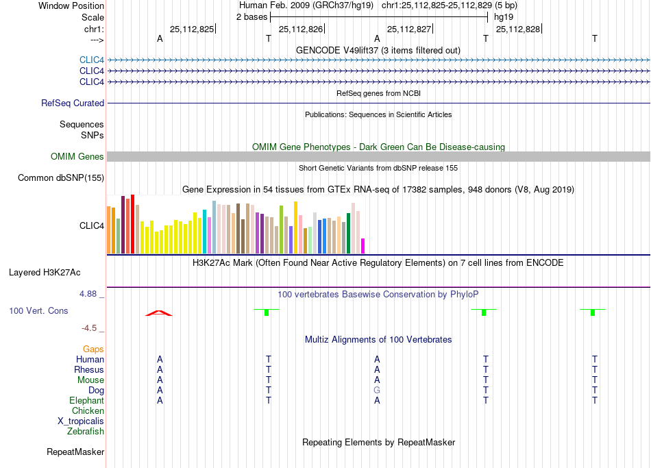
Task: Click the Basewise Conservation by PhyloP title
Action: click(378, 295)
